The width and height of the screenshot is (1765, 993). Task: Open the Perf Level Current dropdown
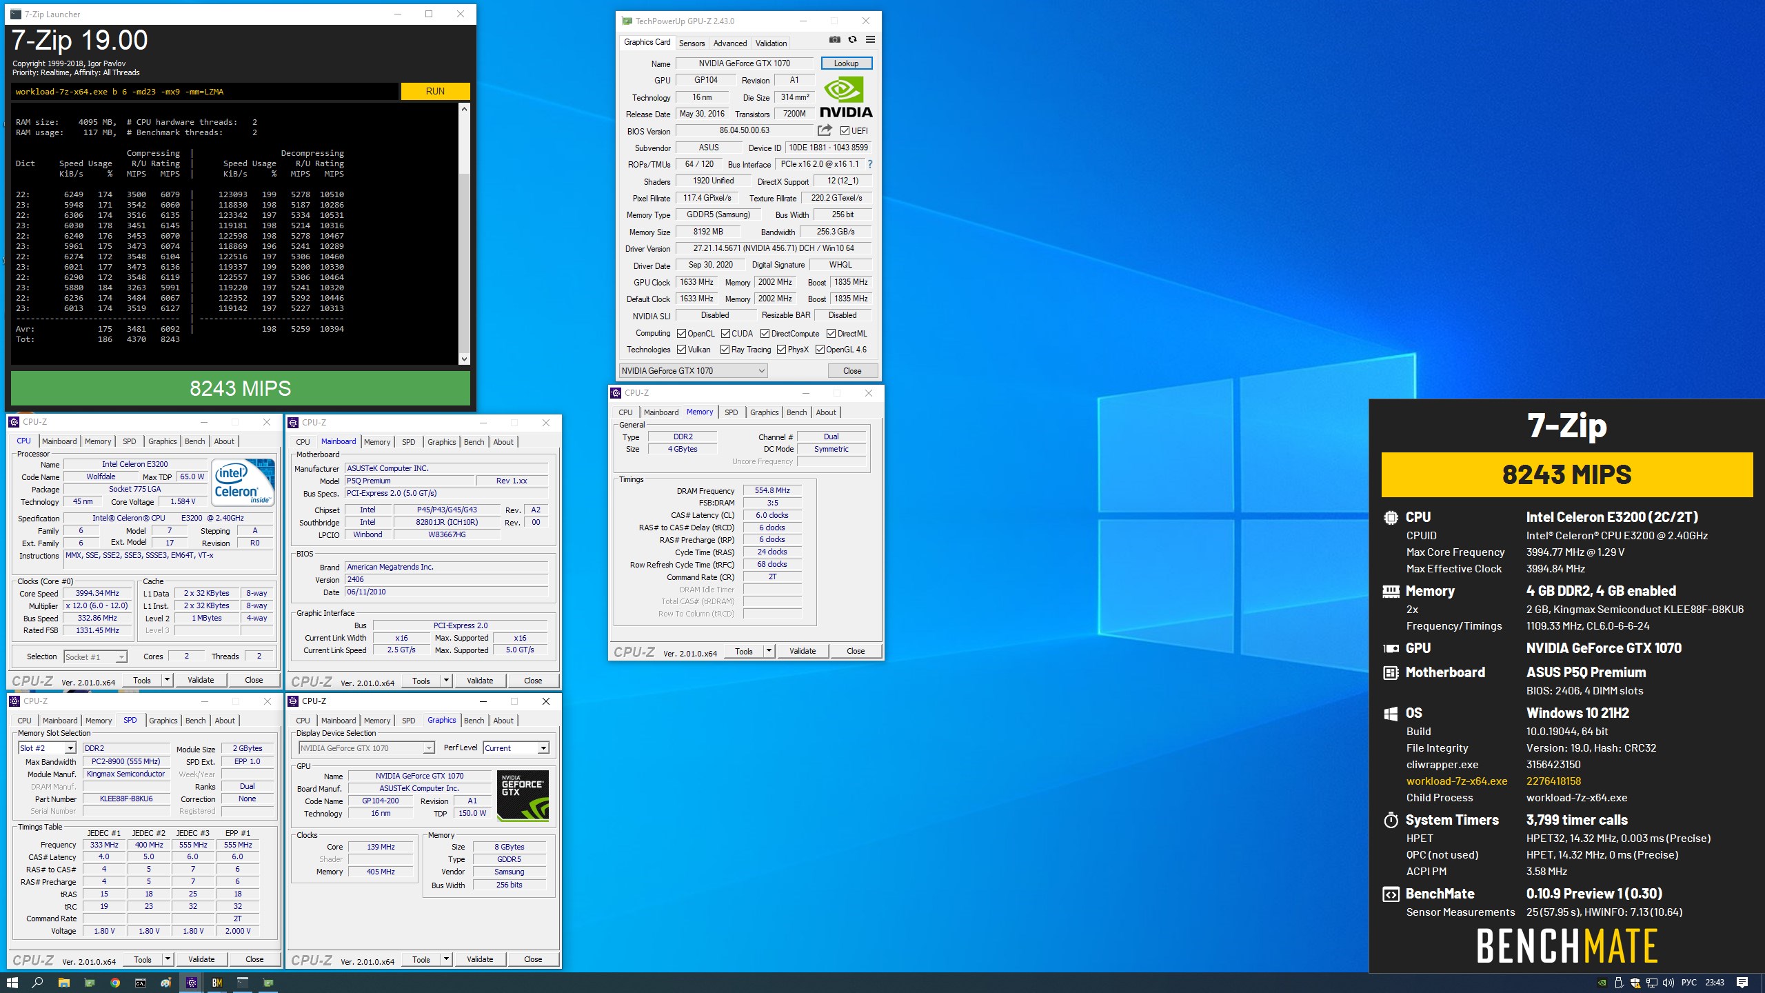(x=516, y=748)
